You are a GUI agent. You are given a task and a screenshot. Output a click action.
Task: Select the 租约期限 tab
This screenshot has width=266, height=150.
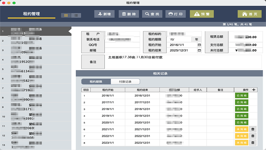(x=96, y=82)
